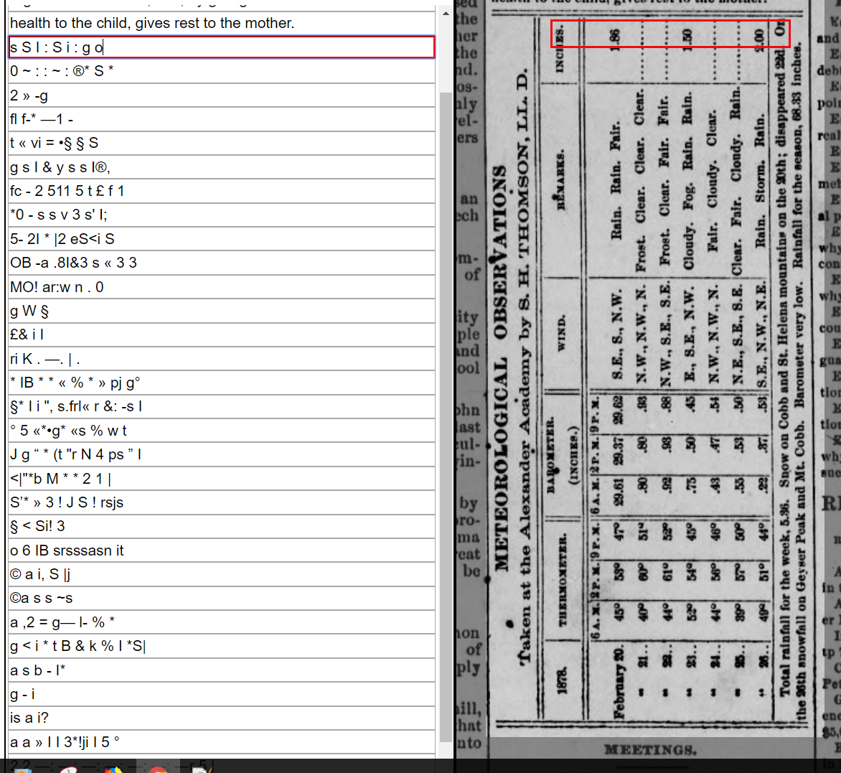Click the line 'MO! ar:w n . 0'
The height and width of the screenshot is (773, 841).
point(222,287)
